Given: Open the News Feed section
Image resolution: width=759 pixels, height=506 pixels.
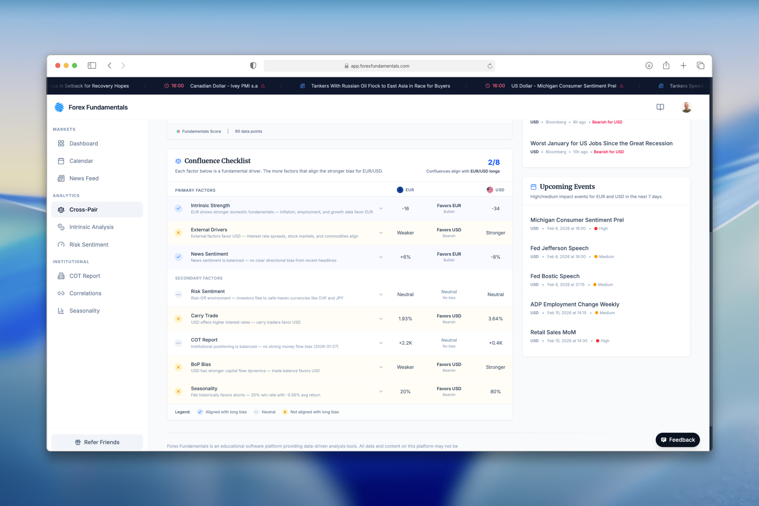Looking at the screenshot, I should [84, 178].
